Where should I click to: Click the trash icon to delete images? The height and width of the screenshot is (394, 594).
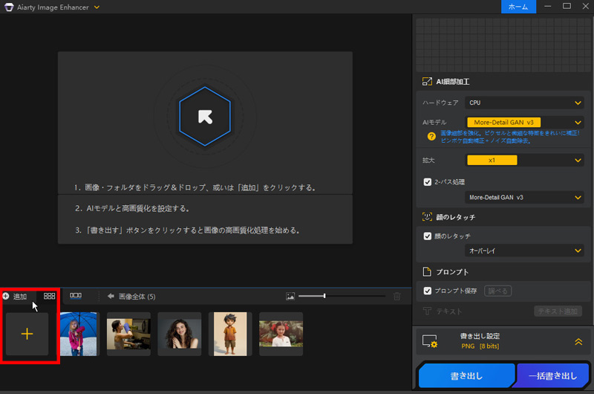[396, 296]
